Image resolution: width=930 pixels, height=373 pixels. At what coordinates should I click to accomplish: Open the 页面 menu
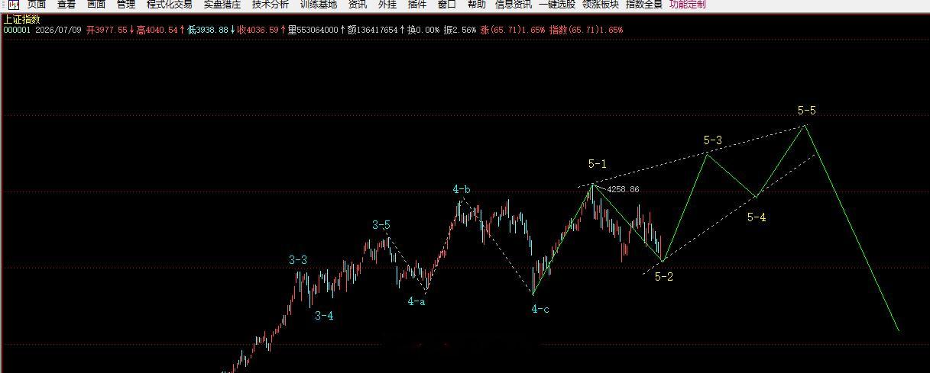[x=37, y=4]
